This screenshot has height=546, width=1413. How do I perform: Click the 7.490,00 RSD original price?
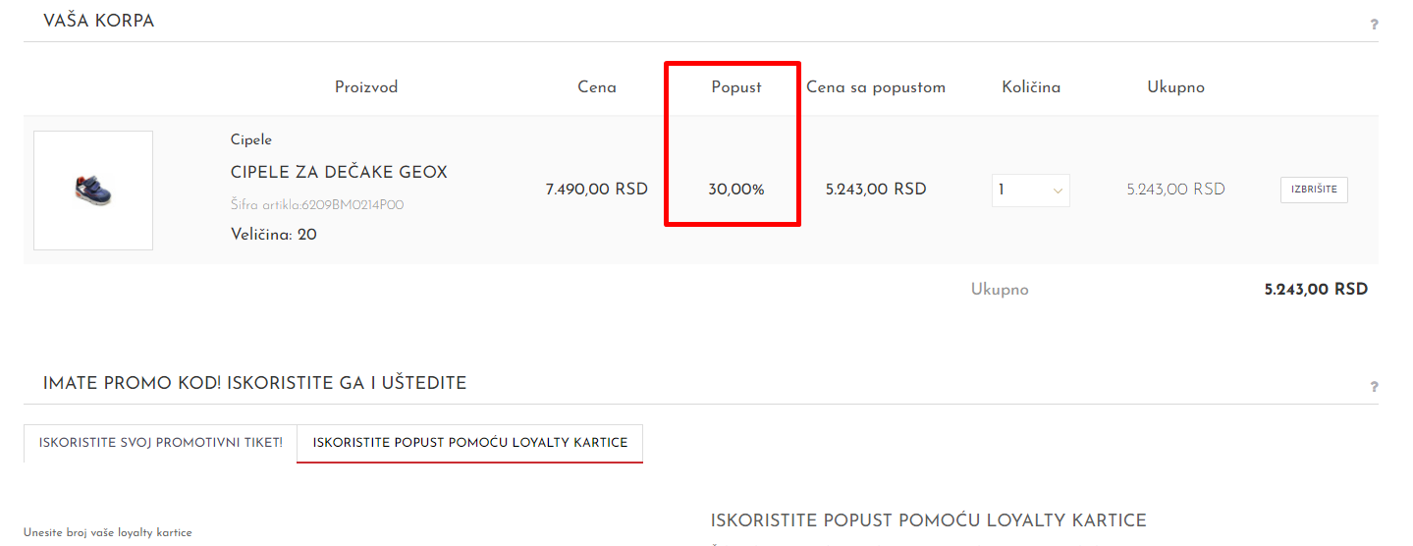597,190
